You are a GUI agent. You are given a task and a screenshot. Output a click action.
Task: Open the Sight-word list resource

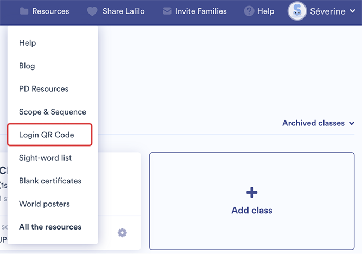(x=46, y=158)
